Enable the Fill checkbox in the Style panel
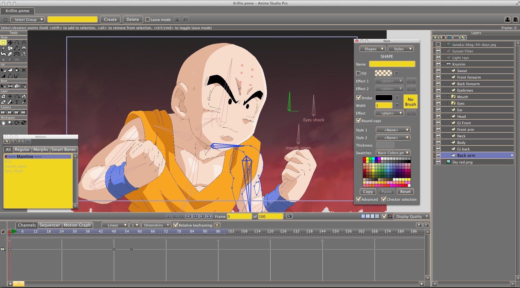Screen dimensions: 520x288 pyautogui.click(x=358, y=73)
